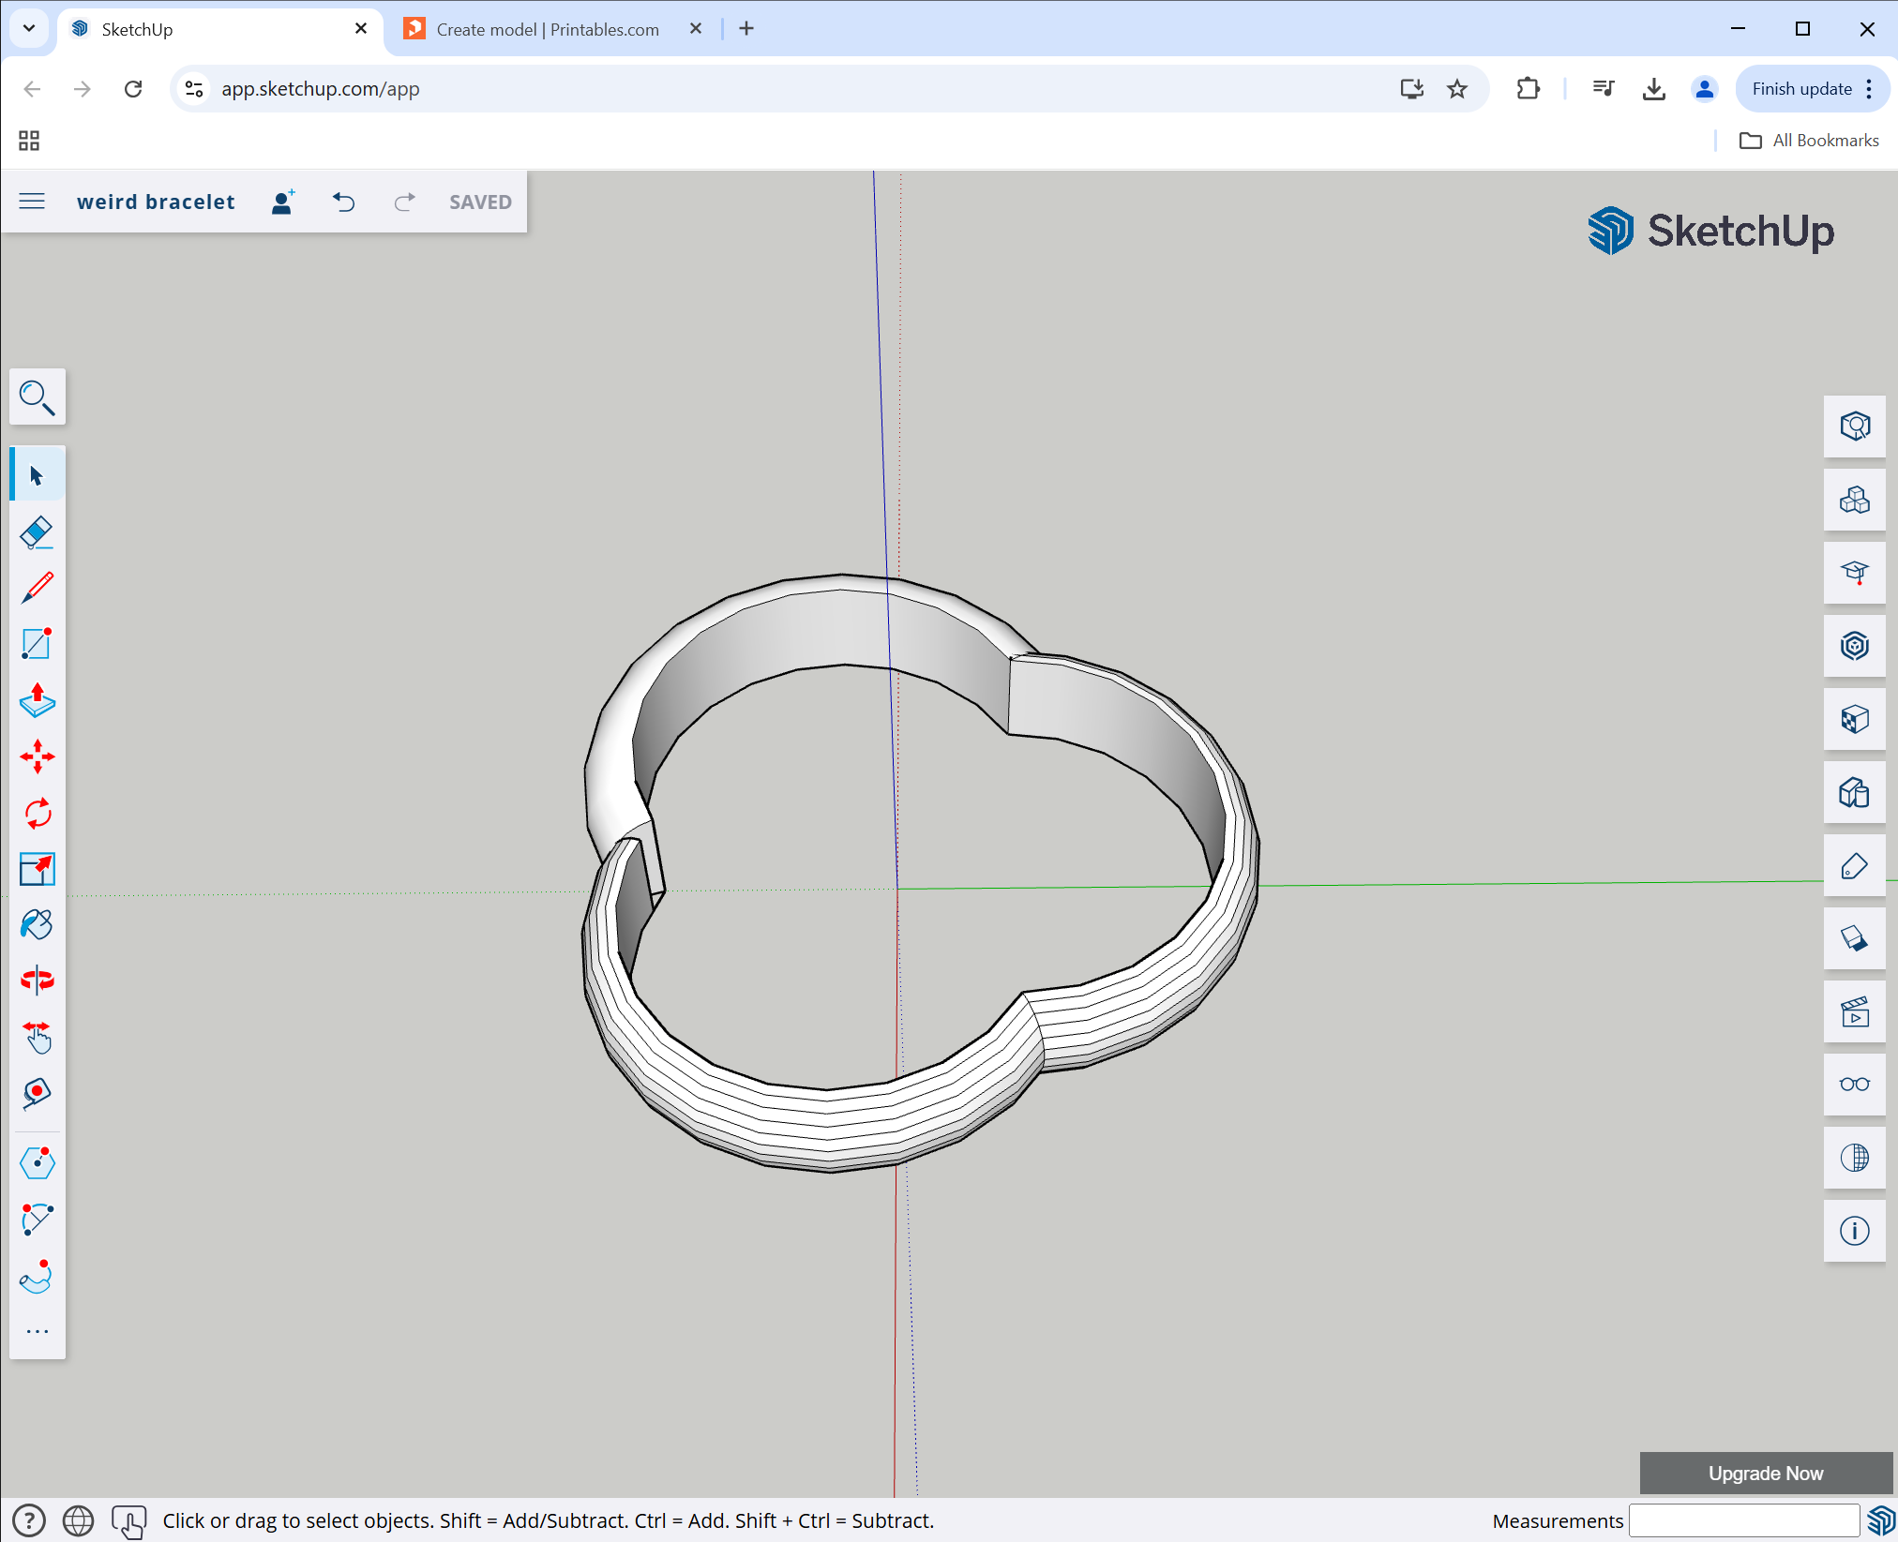Open the Scenes clapperboard panel
1898x1542 pixels.
click(x=1854, y=1012)
